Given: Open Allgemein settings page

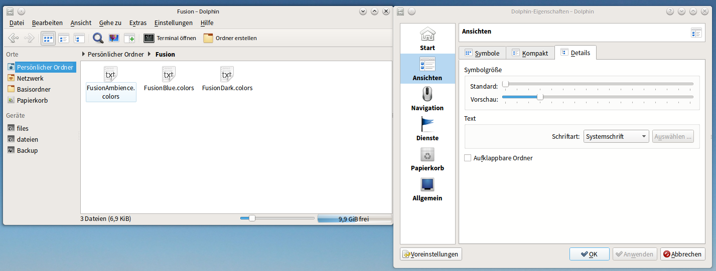Looking at the screenshot, I should pyautogui.click(x=427, y=189).
